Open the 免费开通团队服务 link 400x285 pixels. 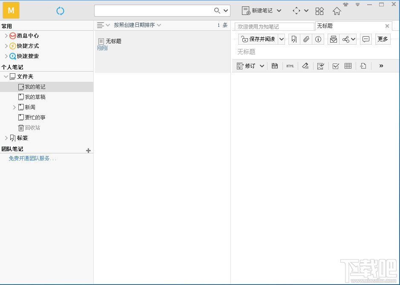click(x=32, y=158)
